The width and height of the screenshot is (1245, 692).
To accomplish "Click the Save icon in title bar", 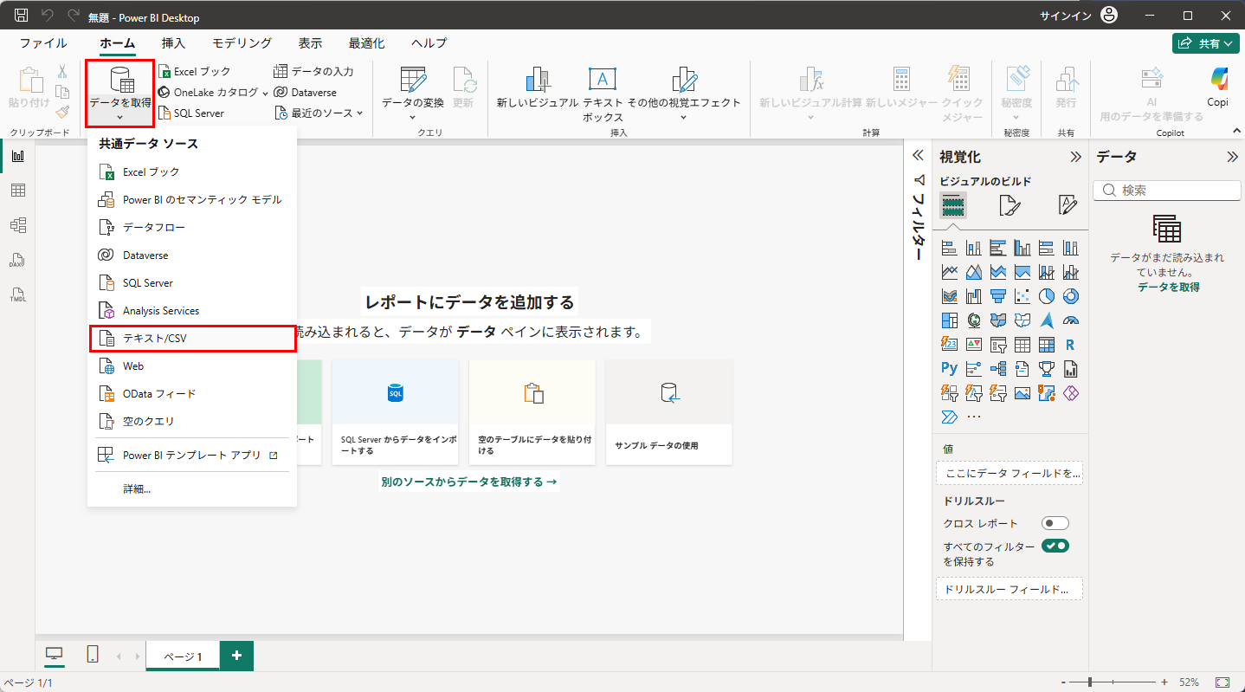I will pos(22,16).
